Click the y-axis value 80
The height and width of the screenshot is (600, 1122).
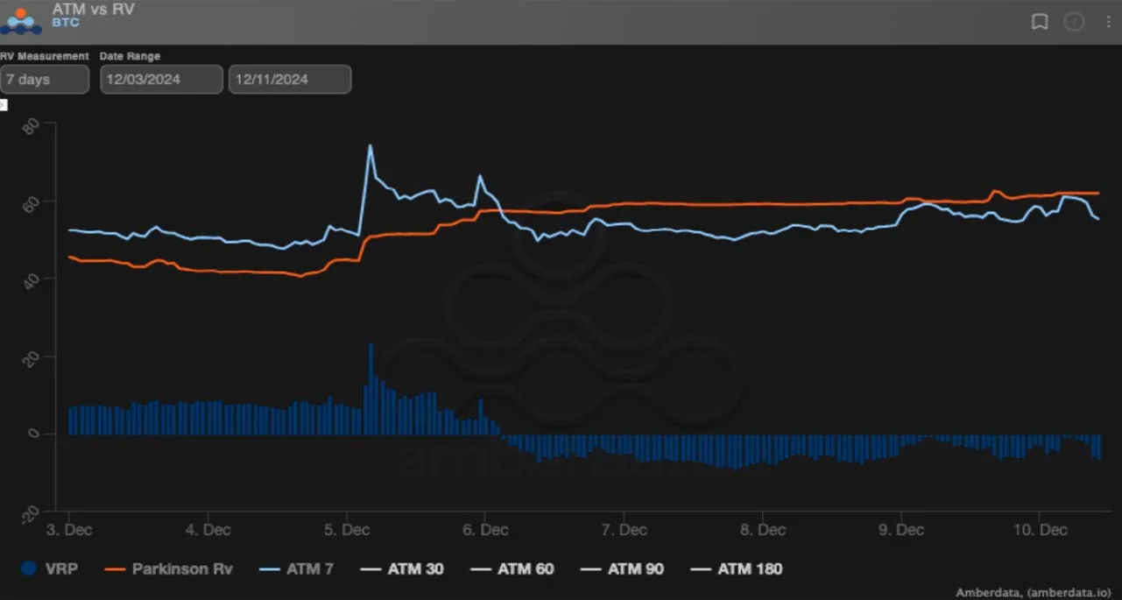(30, 127)
